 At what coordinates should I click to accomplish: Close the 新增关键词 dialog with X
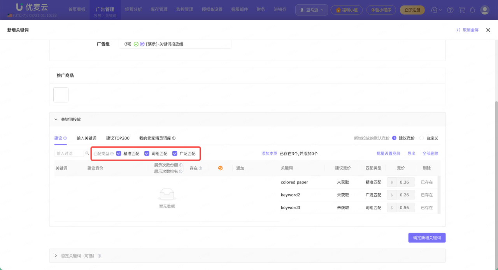(488, 30)
